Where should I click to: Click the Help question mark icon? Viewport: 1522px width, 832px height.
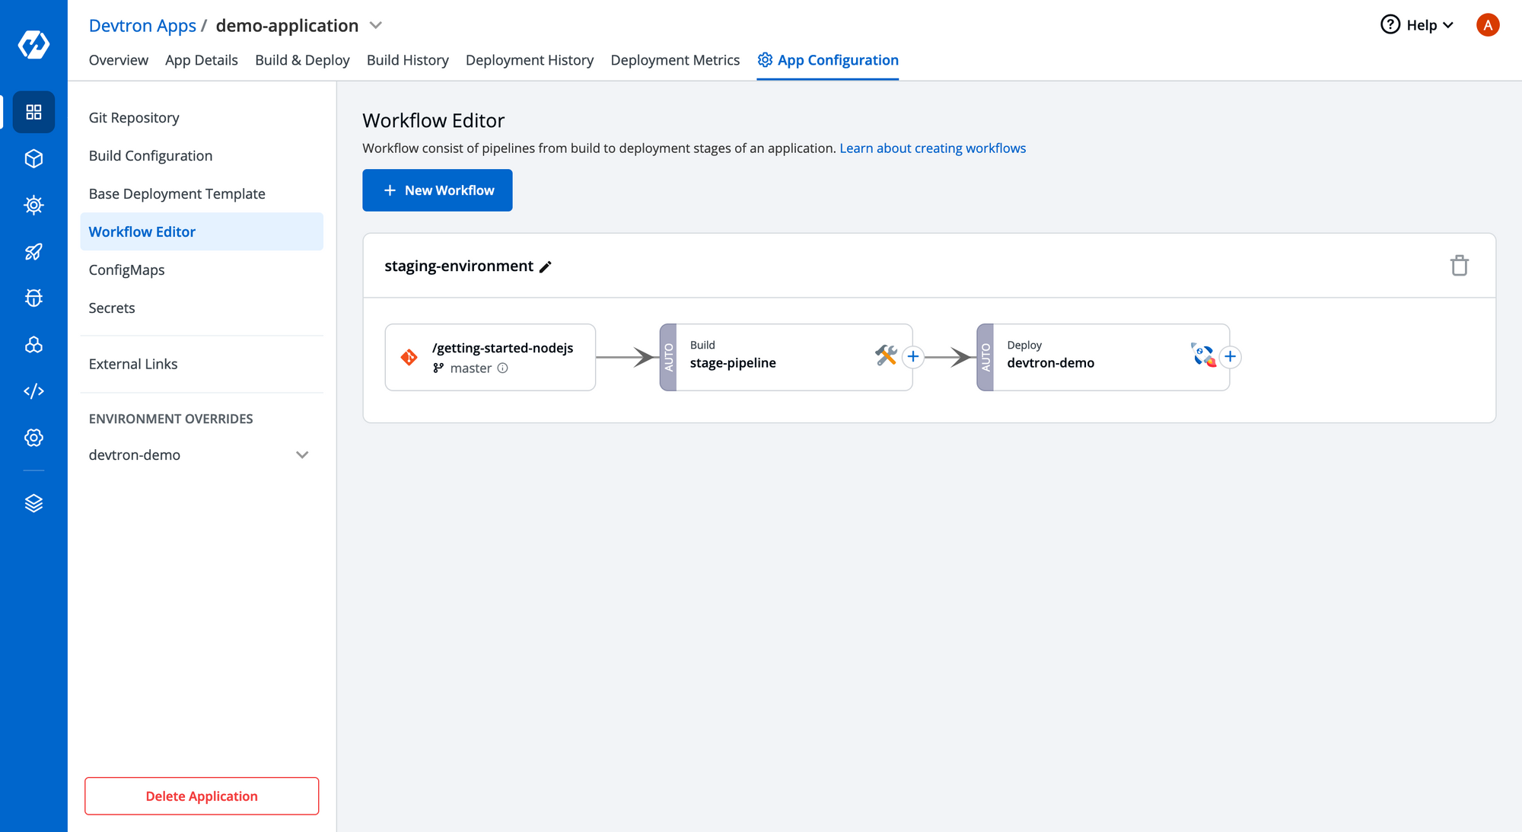tap(1390, 25)
